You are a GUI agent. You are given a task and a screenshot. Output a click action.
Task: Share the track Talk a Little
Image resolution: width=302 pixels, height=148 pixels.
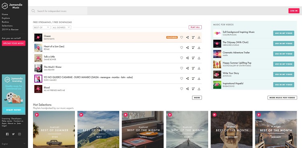coord(187,58)
